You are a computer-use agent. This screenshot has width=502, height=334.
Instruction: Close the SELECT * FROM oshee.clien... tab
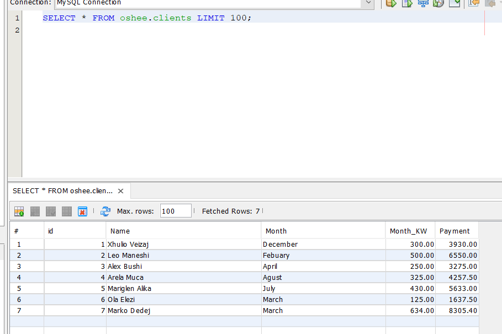coord(121,191)
